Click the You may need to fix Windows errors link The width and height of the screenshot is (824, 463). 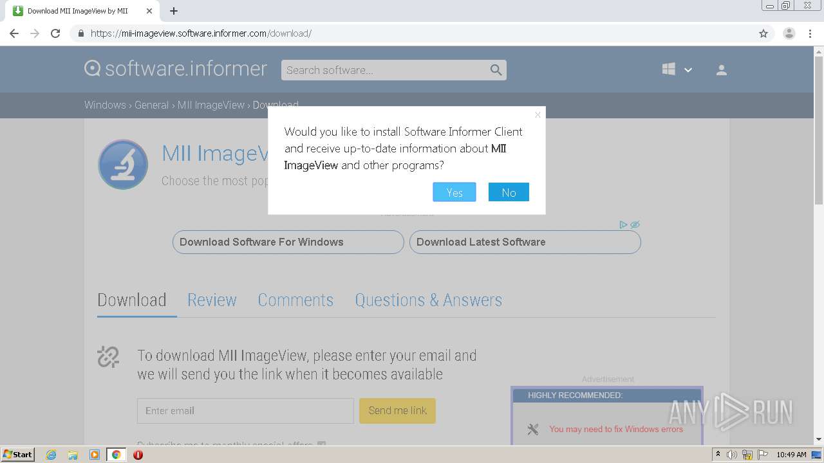point(616,429)
